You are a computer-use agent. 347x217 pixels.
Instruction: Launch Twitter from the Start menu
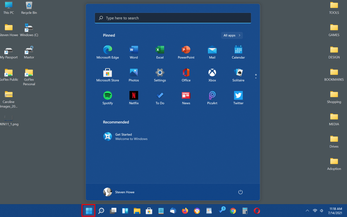click(238, 95)
